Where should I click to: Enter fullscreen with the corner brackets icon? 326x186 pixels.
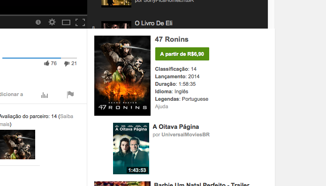[80, 22]
